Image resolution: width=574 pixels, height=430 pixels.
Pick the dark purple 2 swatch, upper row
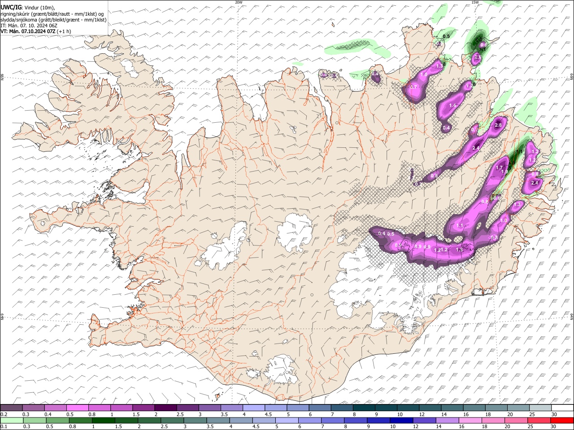(165, 408)
